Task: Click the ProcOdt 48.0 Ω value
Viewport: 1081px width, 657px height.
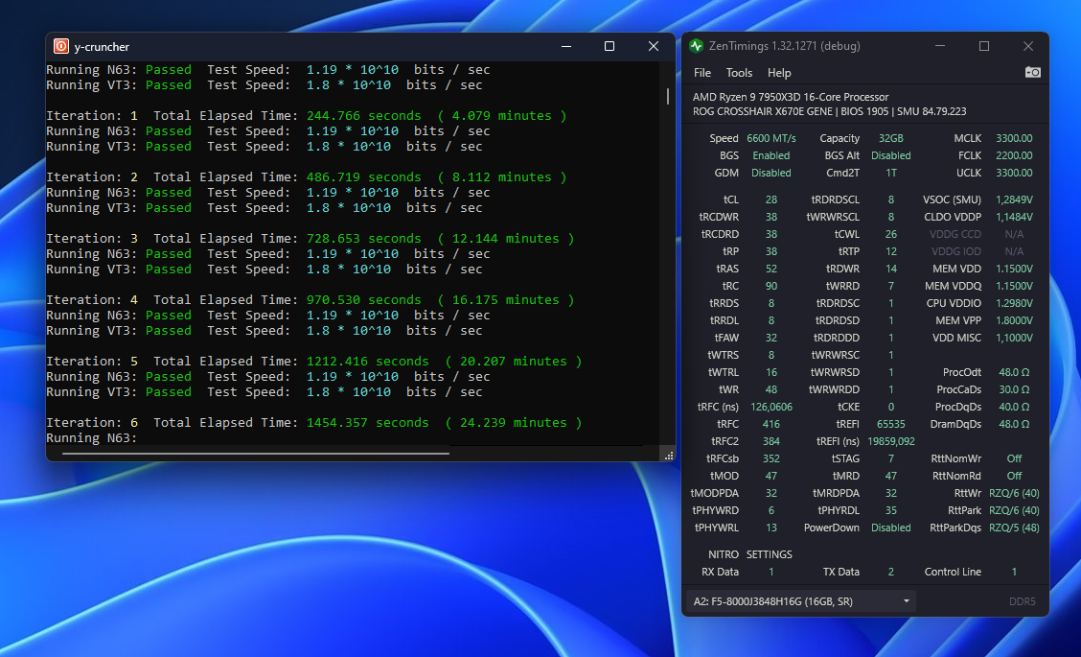Action: [x=1014, y=372]
